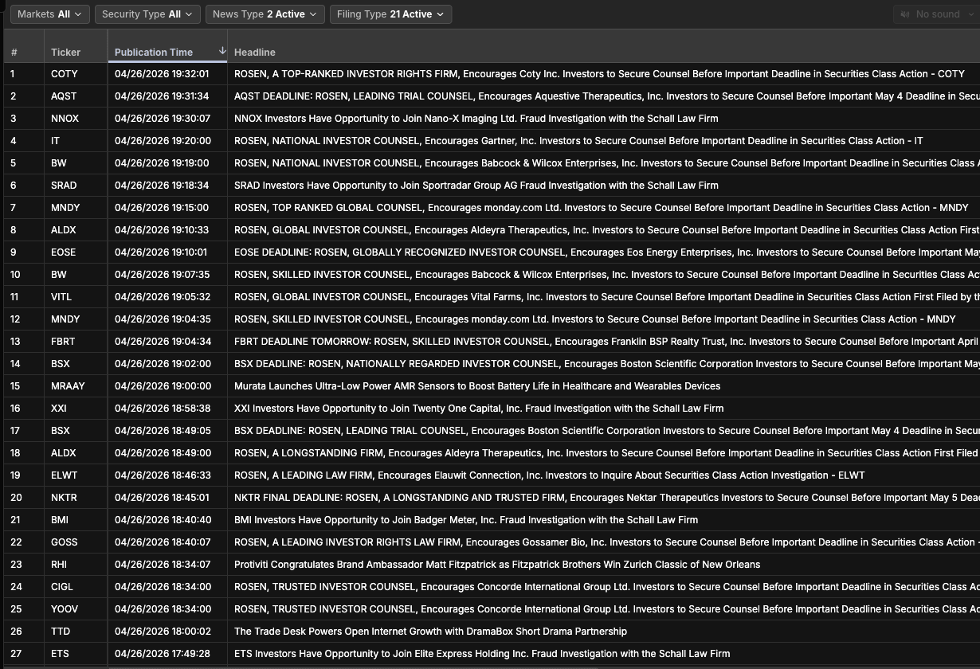Expand the Filing Type 21 Active dropdown

[390, 14]
